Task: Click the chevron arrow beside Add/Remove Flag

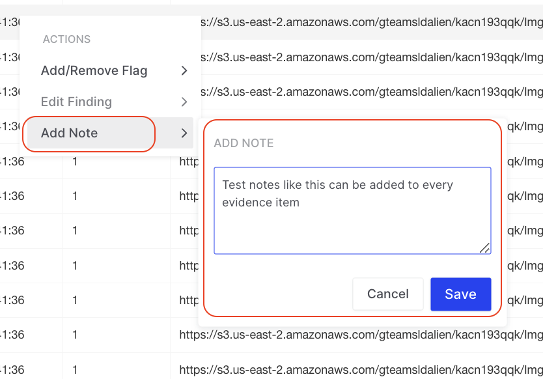Action: click(184, 70)
